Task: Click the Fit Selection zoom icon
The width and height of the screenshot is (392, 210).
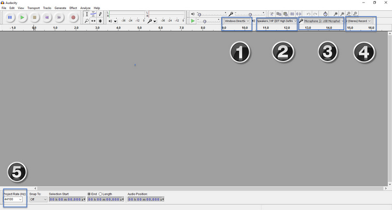Action: click(348, 14)
